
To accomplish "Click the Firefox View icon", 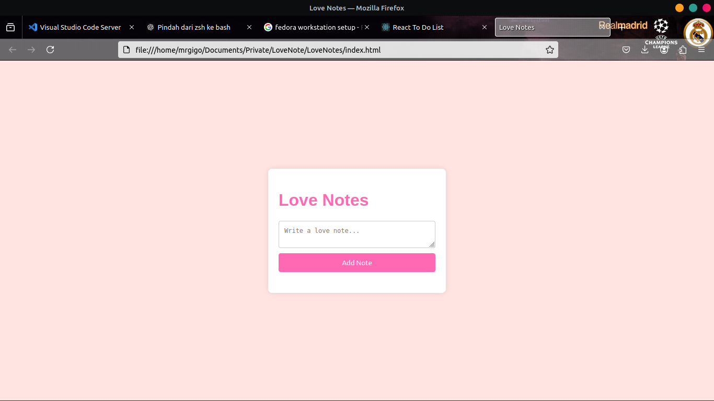I will (10, 27).
